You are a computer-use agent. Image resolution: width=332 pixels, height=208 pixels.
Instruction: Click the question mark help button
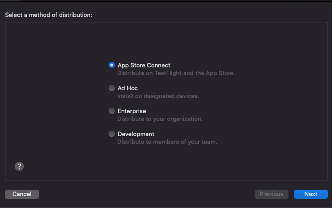coord(19,166)
